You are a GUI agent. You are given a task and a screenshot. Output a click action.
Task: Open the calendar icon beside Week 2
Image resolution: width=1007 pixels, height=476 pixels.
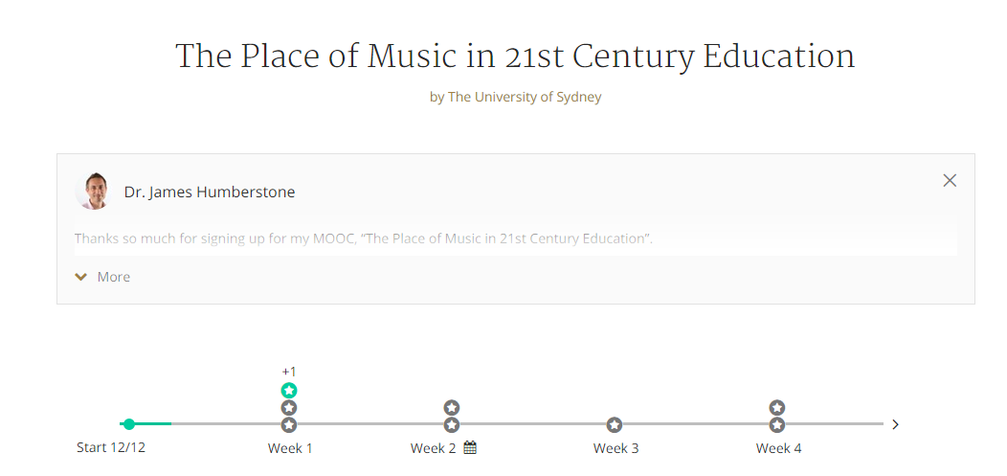pos(470,447)
